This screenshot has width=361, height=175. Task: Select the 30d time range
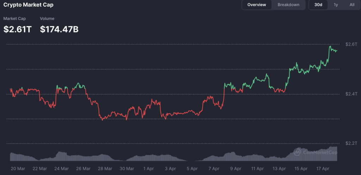318,5
